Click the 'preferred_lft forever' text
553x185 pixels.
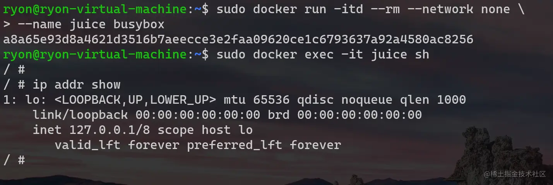click(x=264, y=145)
